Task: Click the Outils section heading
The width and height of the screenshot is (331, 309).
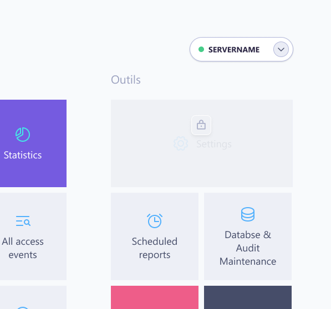Action: pos(126,80)
